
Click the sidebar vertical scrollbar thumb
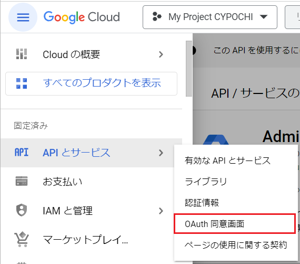click(x=189, y=69)
